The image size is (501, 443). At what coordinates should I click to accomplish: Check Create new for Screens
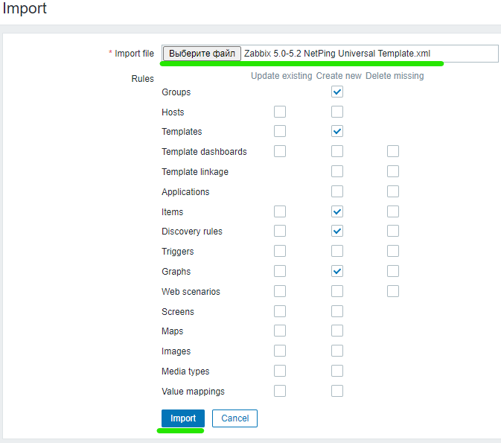click(x=337, y=311)
